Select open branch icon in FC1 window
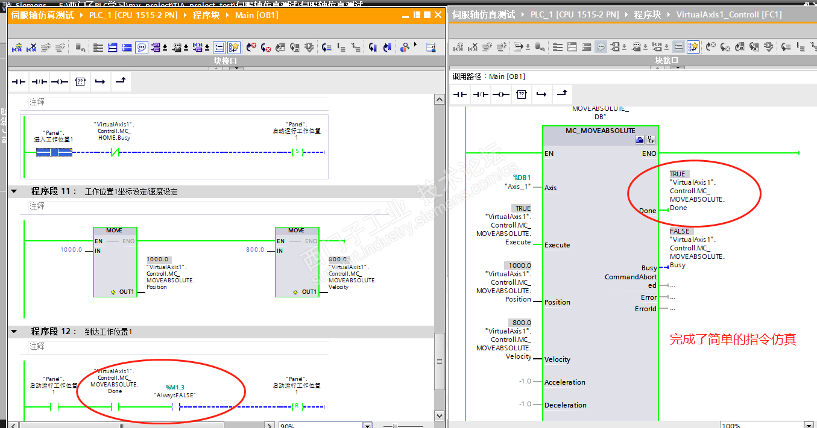This screenshot has width=817, height=428. click(x=542, y=95)
